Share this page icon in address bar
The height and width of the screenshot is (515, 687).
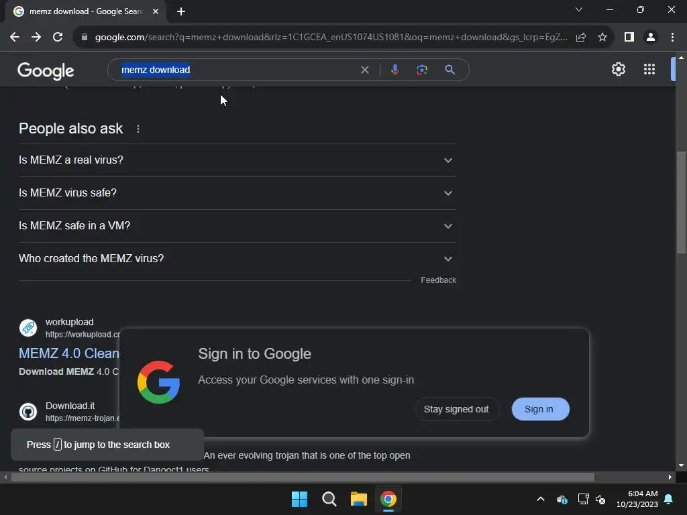(x=581, y=38)
